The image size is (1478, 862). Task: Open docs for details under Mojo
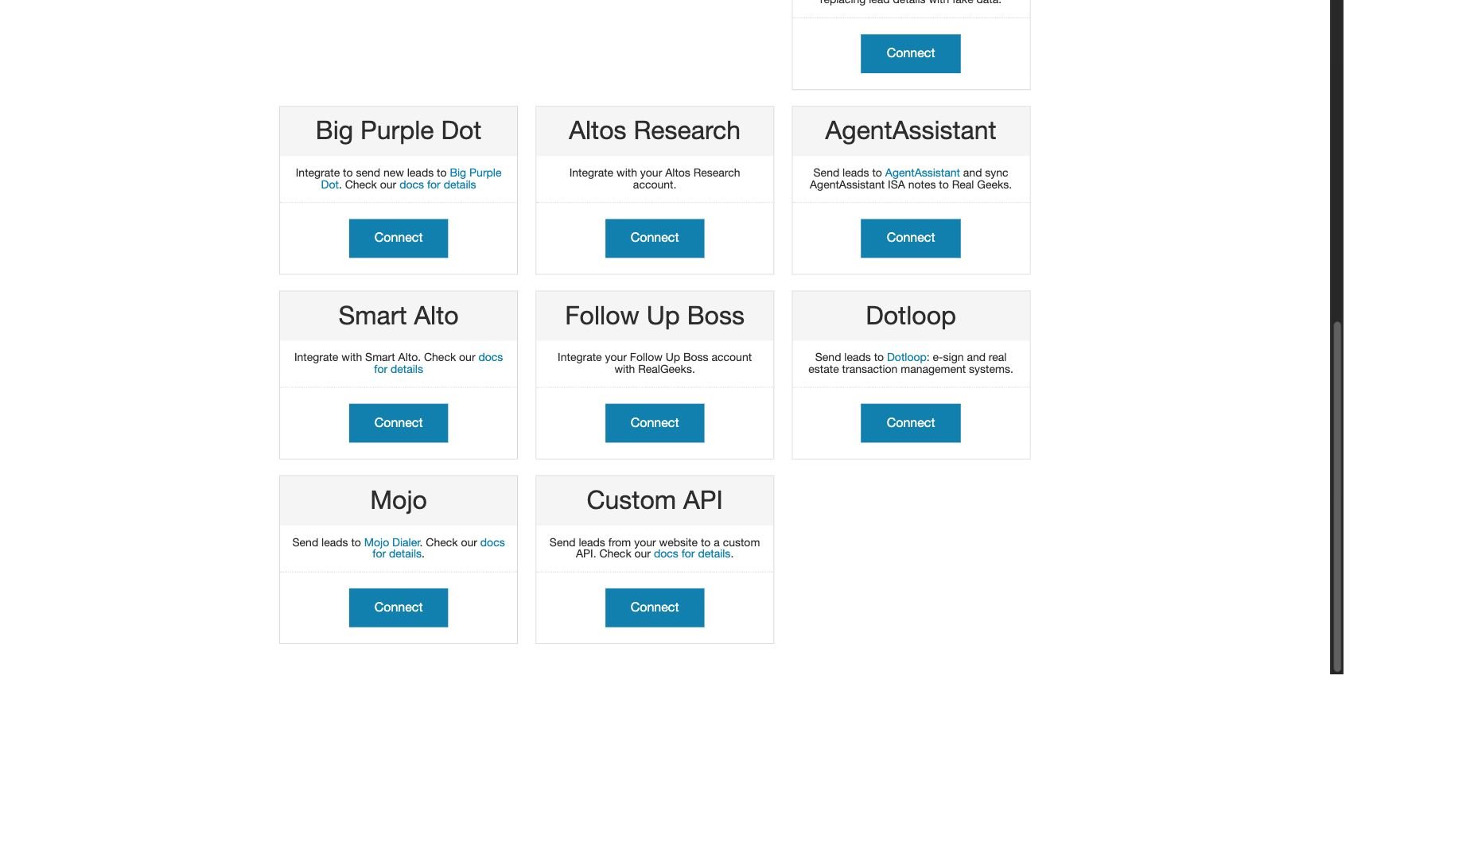[x=492, y=542]
